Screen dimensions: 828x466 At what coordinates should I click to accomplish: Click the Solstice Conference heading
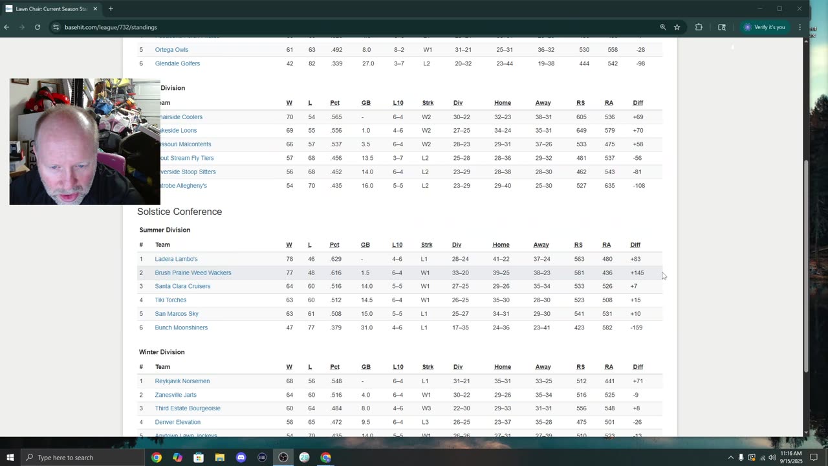[x=179, y=212]
